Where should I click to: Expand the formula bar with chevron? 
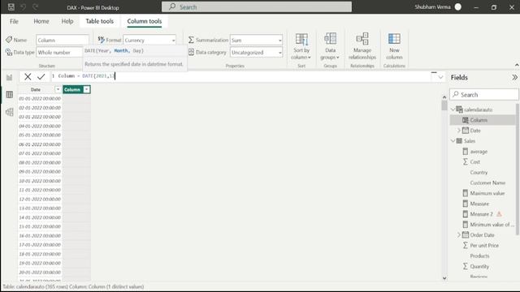440,78
